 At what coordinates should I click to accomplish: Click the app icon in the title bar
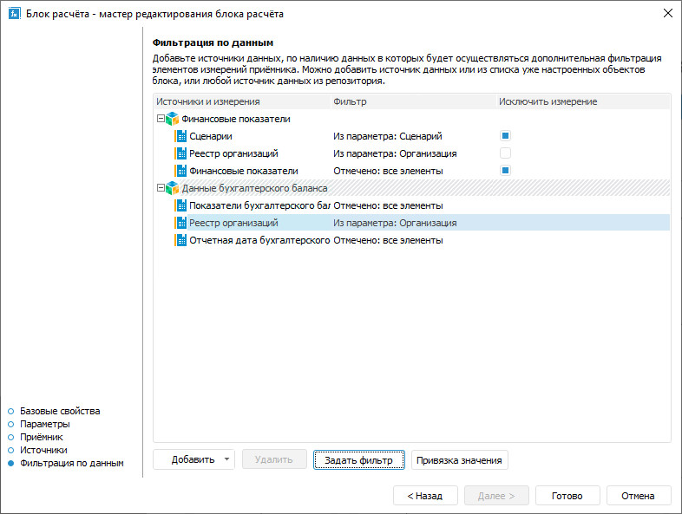[14, 14]
